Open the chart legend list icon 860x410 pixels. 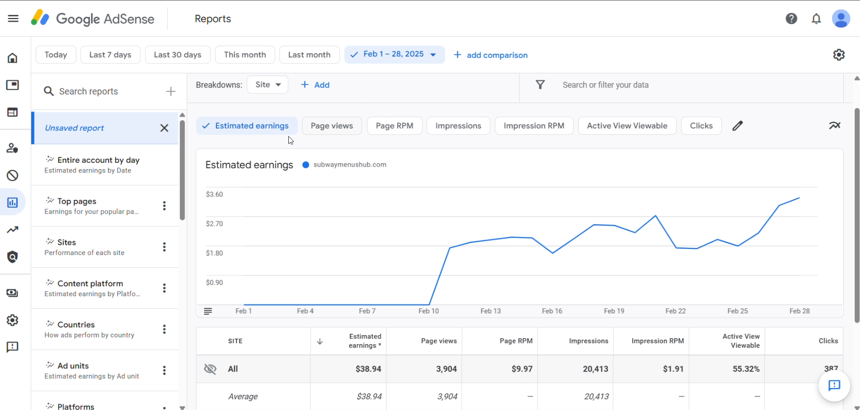[208, 311]
